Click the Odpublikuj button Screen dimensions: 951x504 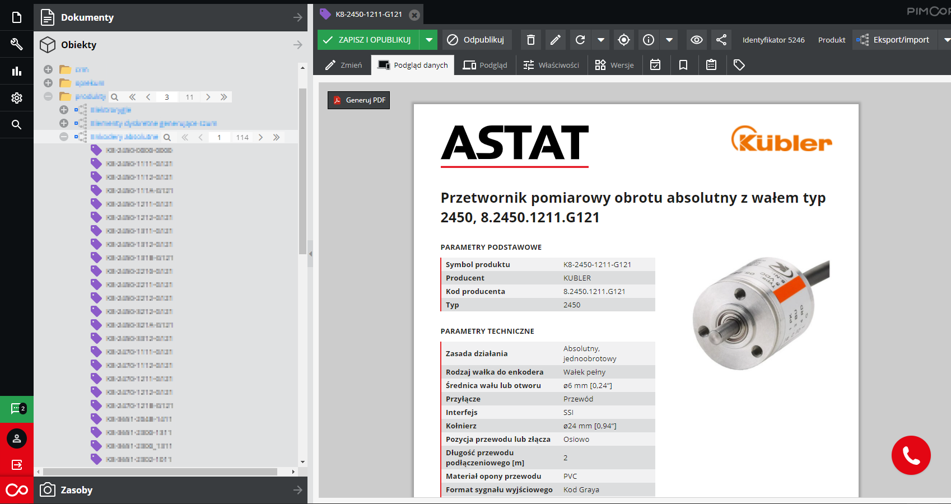(476, 40)
